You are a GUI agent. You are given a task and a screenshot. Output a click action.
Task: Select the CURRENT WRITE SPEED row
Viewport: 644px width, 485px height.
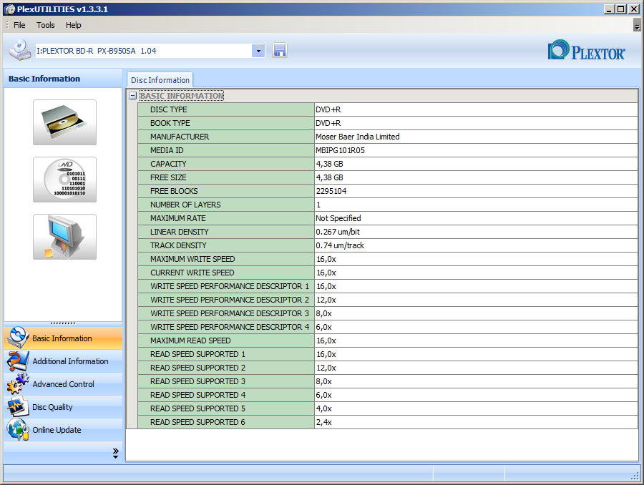coord(387,273)
